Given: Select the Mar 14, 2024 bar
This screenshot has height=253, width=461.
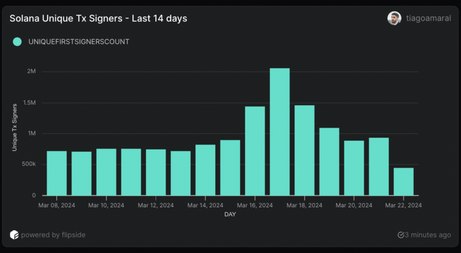Looking at the screenshot, I should [206, 170].
